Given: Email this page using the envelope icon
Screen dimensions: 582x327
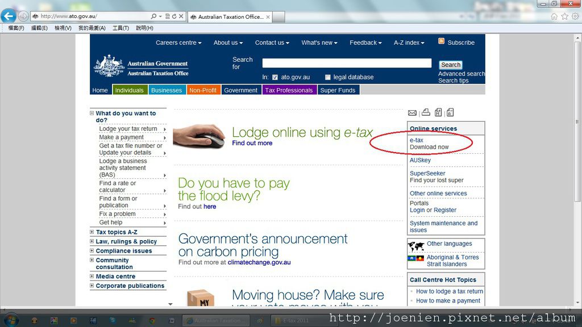Looking at the screenshot, I should click(412, 113).
